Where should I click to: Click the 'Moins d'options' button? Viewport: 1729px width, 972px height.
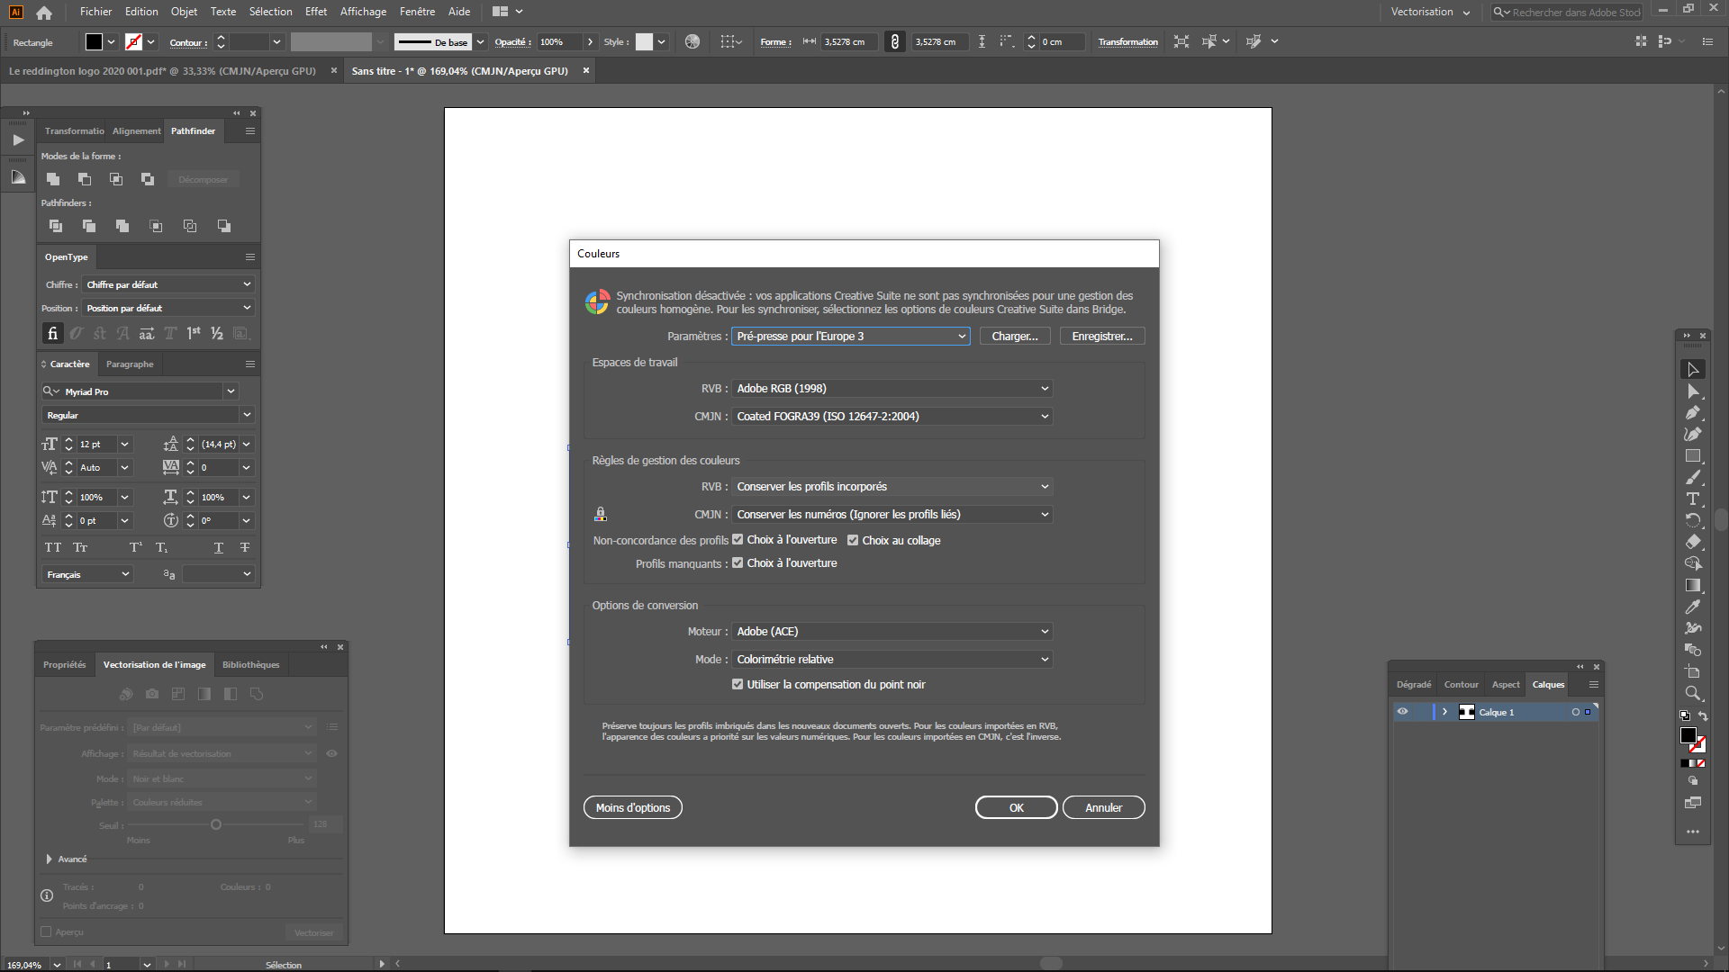click(632, 807)
